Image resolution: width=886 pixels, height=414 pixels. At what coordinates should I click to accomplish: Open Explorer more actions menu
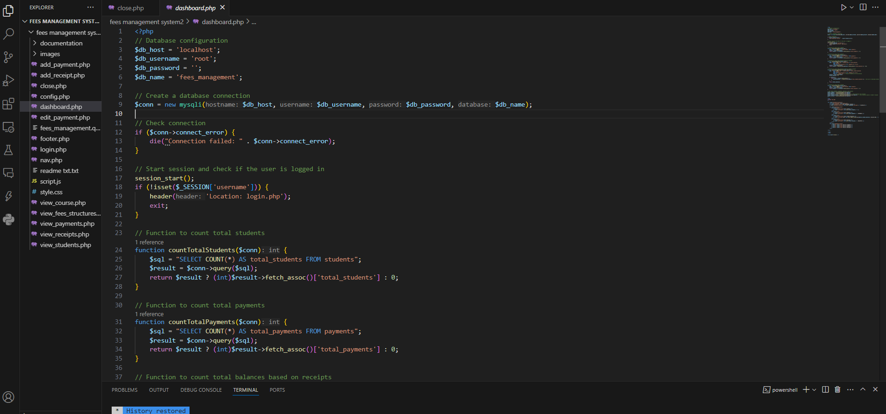[x=90, y=7]
